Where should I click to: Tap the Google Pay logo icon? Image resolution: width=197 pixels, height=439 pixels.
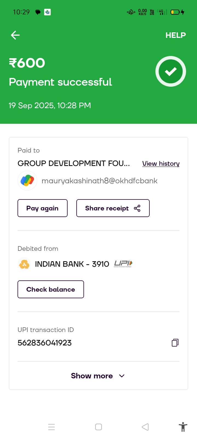pyautogui.click(x=27, y=181)
